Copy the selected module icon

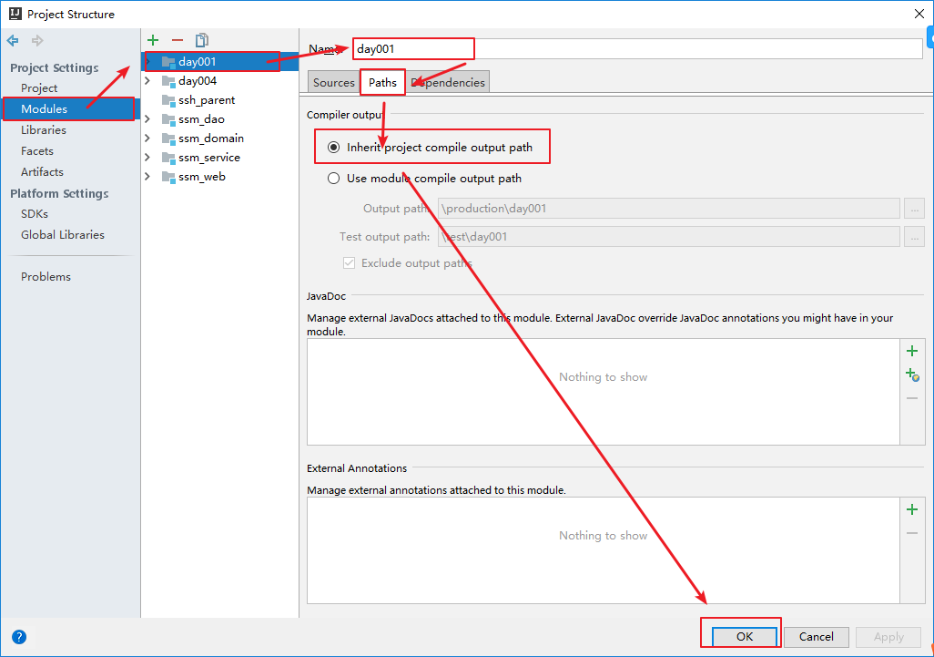tap(201, 40)
